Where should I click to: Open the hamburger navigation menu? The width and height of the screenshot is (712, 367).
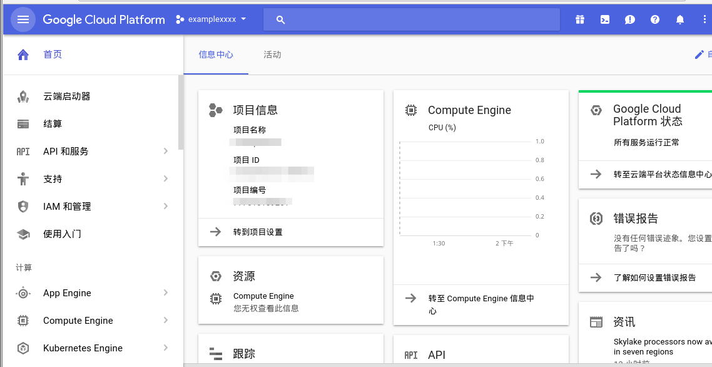[23, 19]
